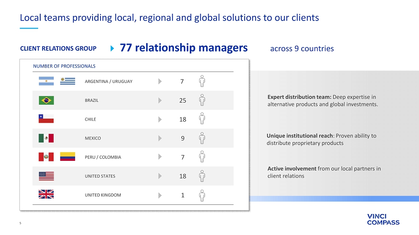Click the Peru flag icon
This screenshot has width=419, height=235.
pos(46,157)
